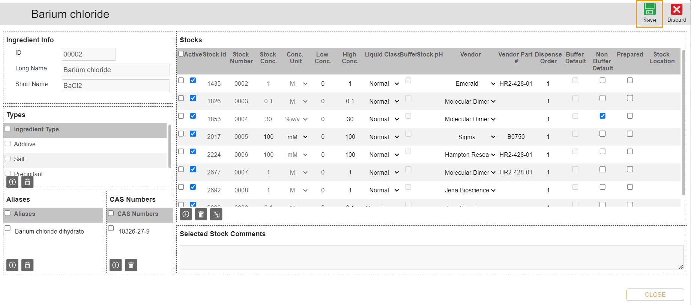691x305 pixels.
Task: Click the Vendor column header
Action: point(470,55)
